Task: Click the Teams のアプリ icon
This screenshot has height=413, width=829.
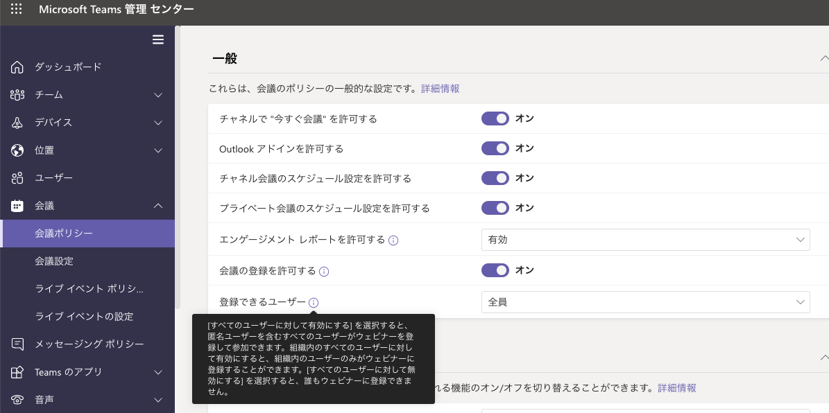Action: 17,372
